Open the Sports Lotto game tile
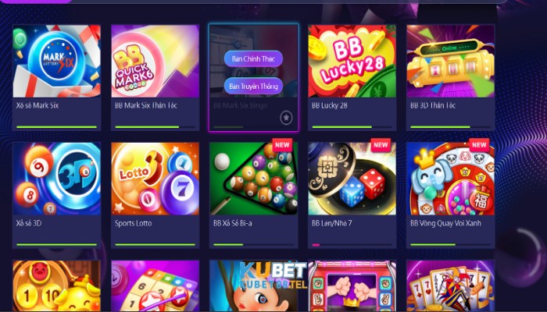Viewport: 547px width, 312px height. tap(156, 195)
